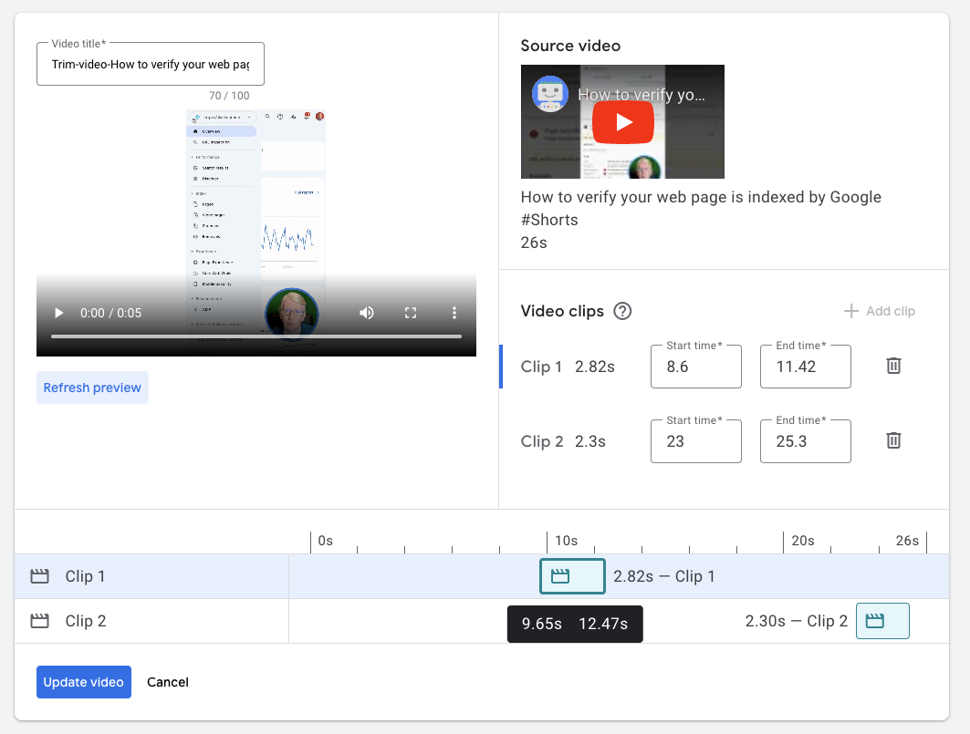Click the 26s end mark on timeline
Viewport: 970px width, 734px height.
click(907, 541)
